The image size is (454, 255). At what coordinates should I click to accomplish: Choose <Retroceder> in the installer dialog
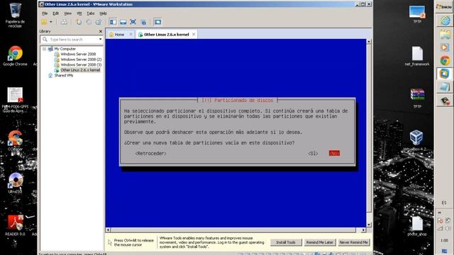(151, 154)
